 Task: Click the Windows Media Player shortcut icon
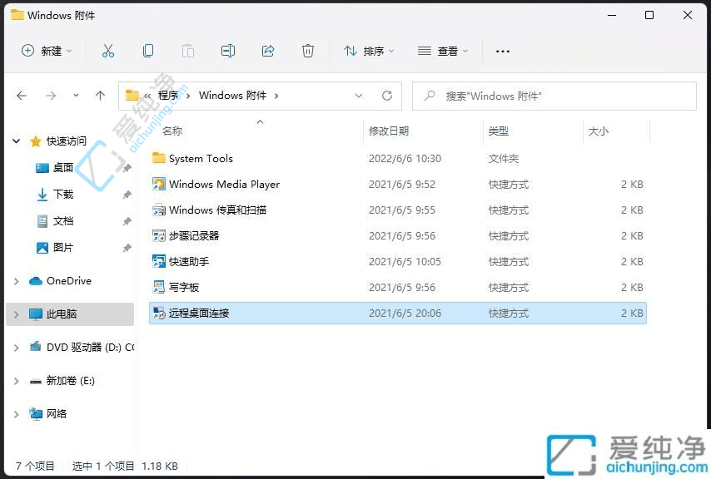[159, 185]
